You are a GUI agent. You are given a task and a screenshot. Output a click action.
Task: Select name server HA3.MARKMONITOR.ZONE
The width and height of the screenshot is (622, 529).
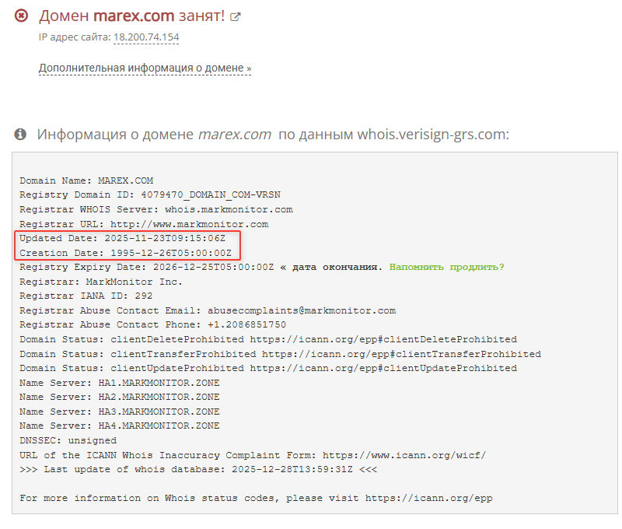(159, 412)
